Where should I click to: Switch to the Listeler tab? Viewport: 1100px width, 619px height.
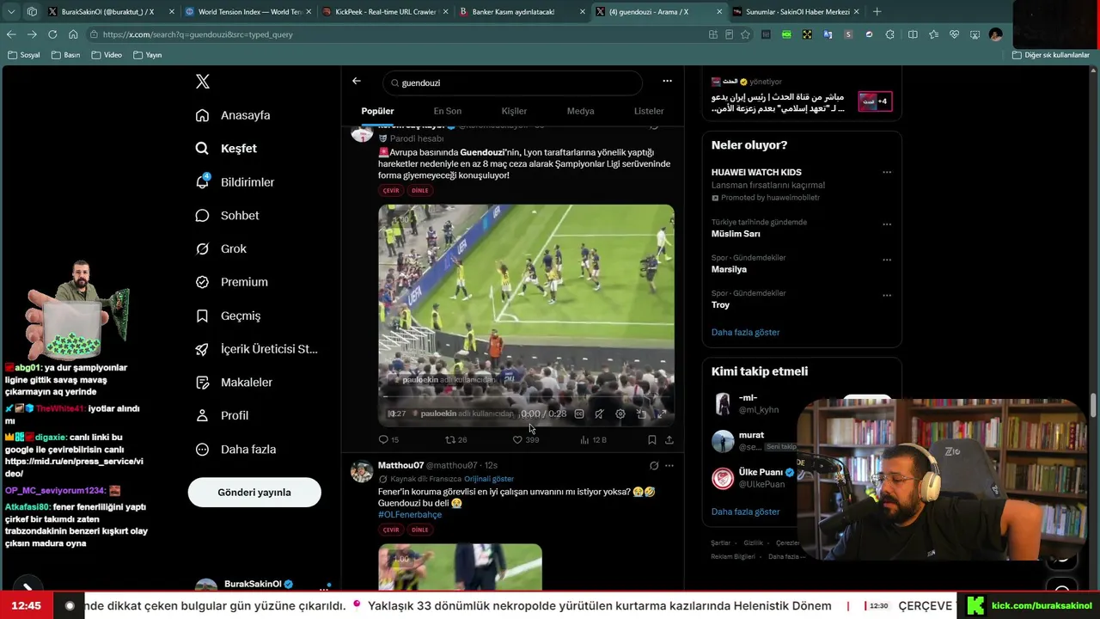[x=649, y=111]
